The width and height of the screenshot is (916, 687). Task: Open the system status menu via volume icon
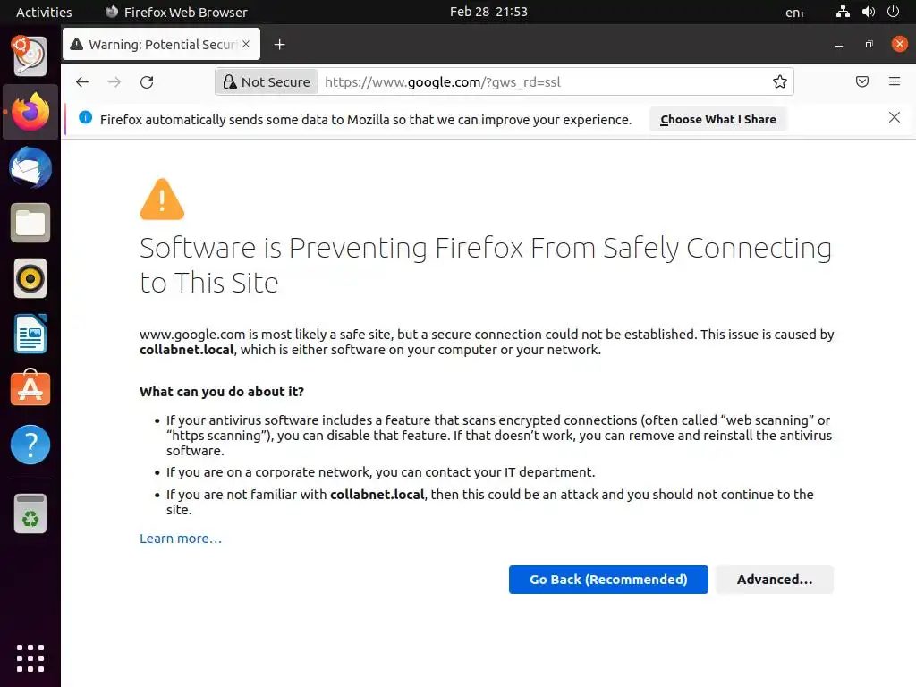pos(868,13)
